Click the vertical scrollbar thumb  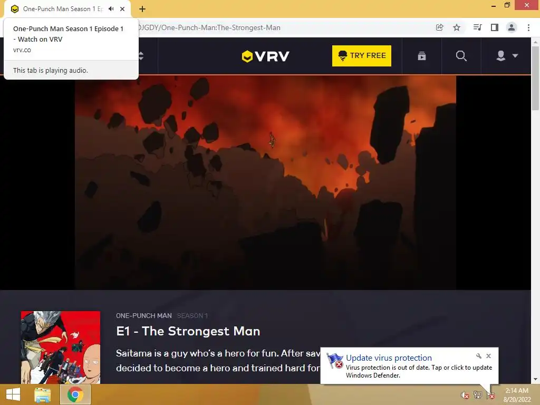coord(535,79)
